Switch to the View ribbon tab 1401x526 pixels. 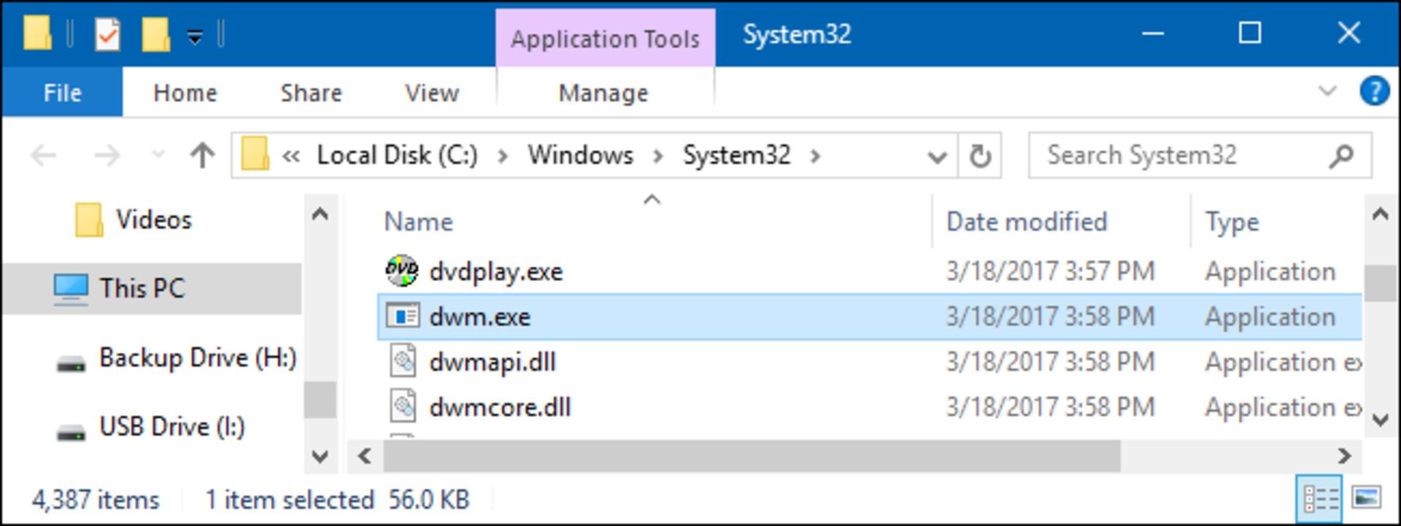[x=432, y=93]
